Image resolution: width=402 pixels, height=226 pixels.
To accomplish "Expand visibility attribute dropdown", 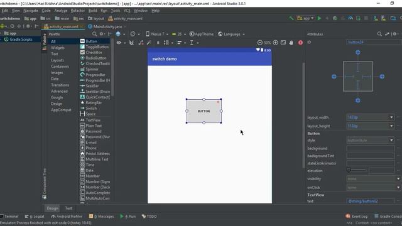I will click(x=398, y=178).
